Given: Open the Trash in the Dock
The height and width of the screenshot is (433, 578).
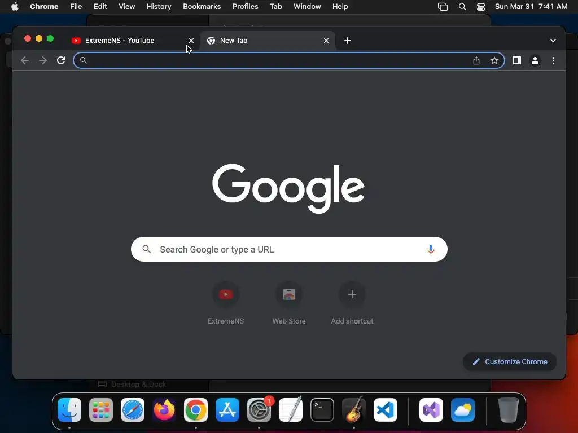Looking at the screenshot, I should pyautogui.click(x=509, y=410).
